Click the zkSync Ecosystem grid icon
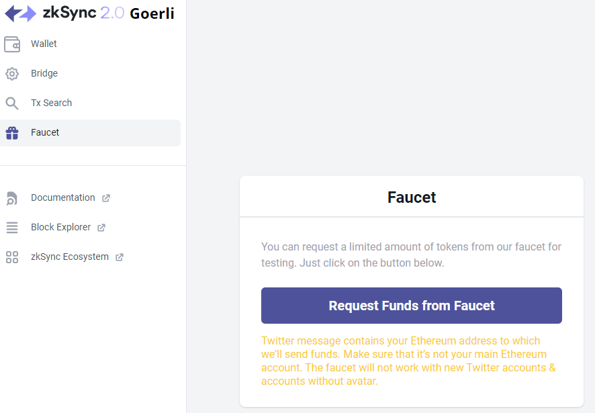The height and width of the screenshot is (413, 595). pos(12,257)
